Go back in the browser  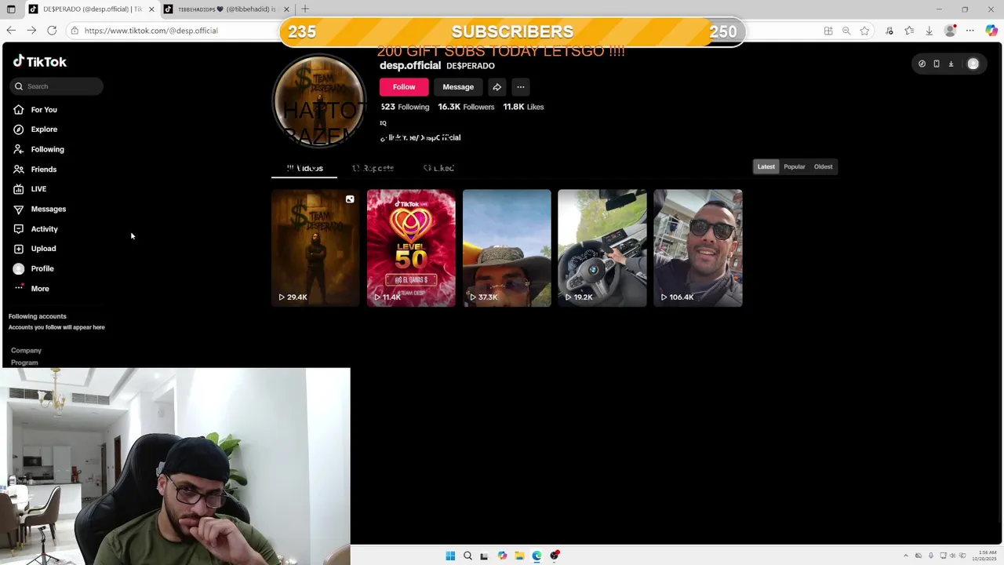click(x=11, y=31)
